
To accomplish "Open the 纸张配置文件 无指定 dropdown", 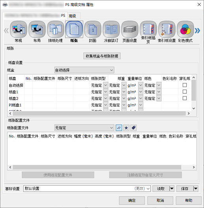I will pyautogui.click(x=84, y=128).
